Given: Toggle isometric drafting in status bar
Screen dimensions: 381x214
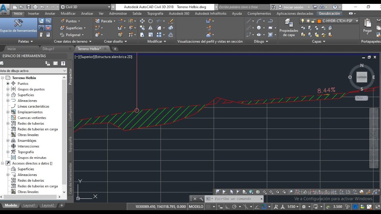Looking at the screenshot, I should pos(245,207).
